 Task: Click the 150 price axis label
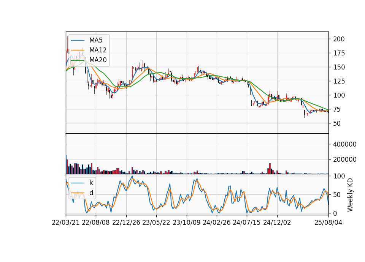[x=339, y=67]
